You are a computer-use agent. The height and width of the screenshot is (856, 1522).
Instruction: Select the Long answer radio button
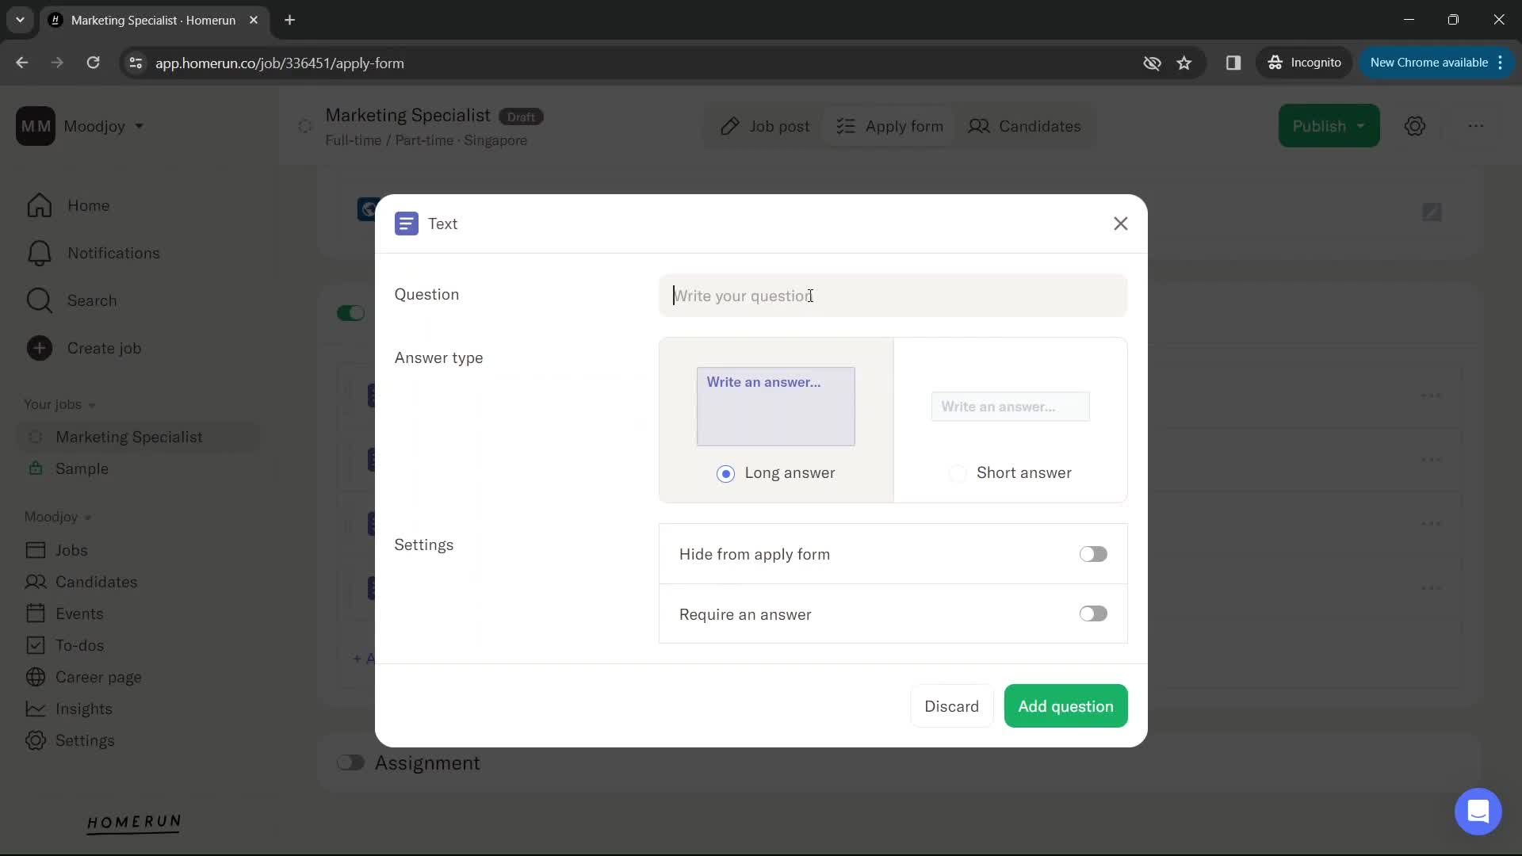725,472
